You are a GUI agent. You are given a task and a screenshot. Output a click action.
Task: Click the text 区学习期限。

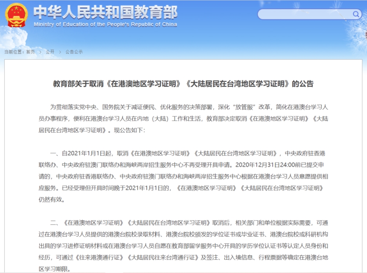[54, 269]
